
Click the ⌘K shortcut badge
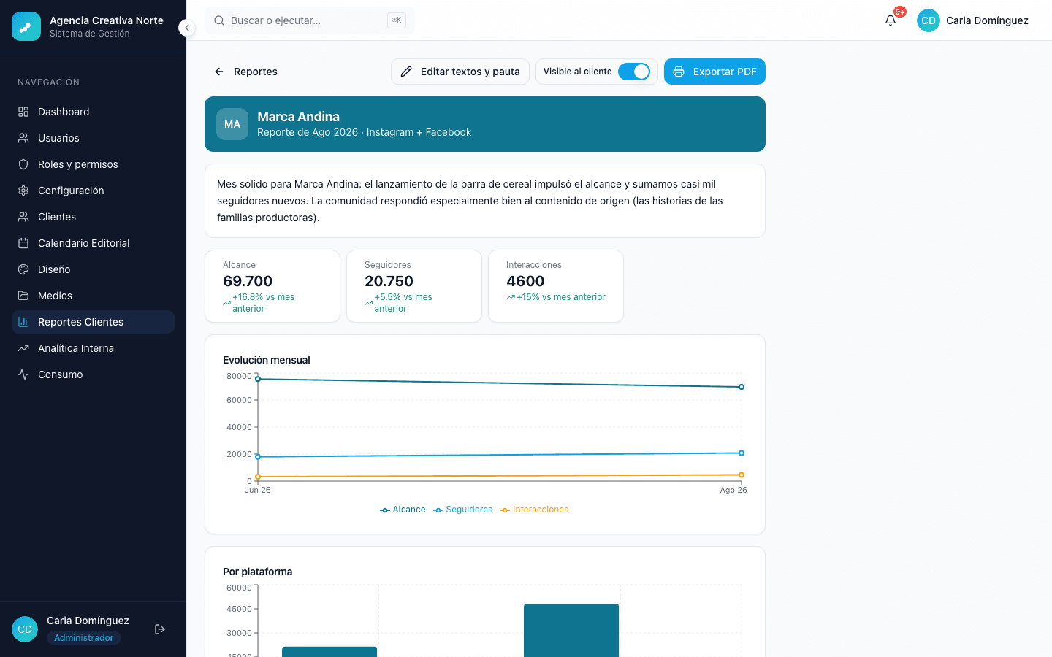(397, 20)
